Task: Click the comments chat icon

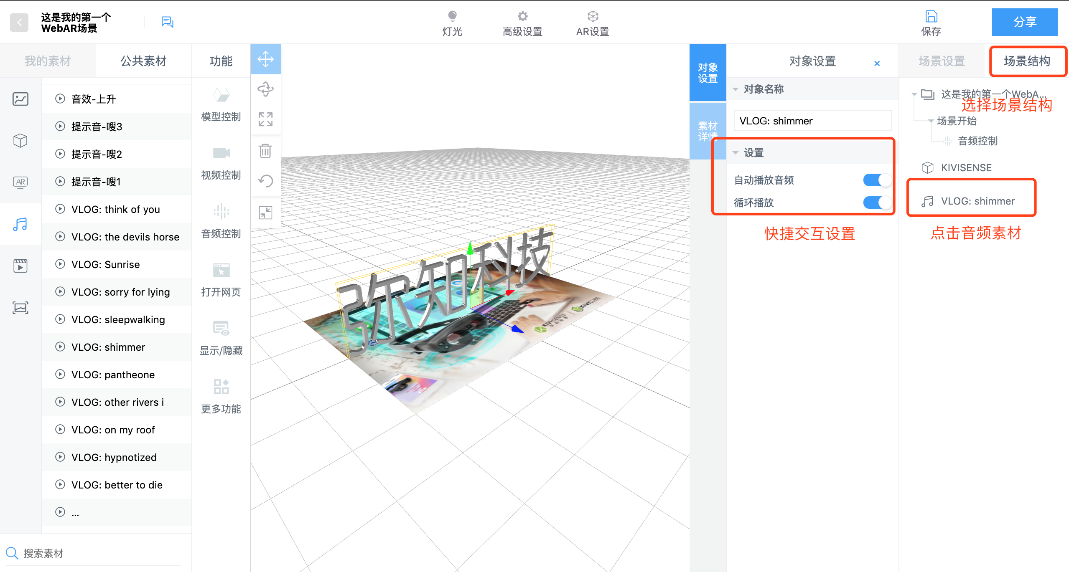Action: [167, 22]
